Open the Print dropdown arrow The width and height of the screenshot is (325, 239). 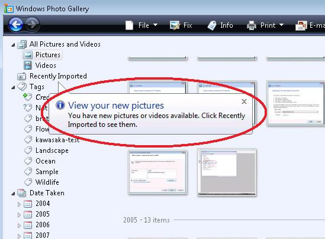[281, 25]
